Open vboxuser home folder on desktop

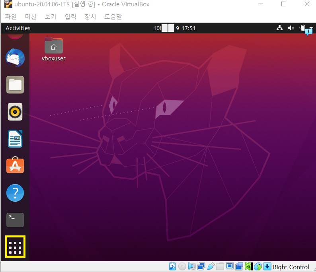54,49
